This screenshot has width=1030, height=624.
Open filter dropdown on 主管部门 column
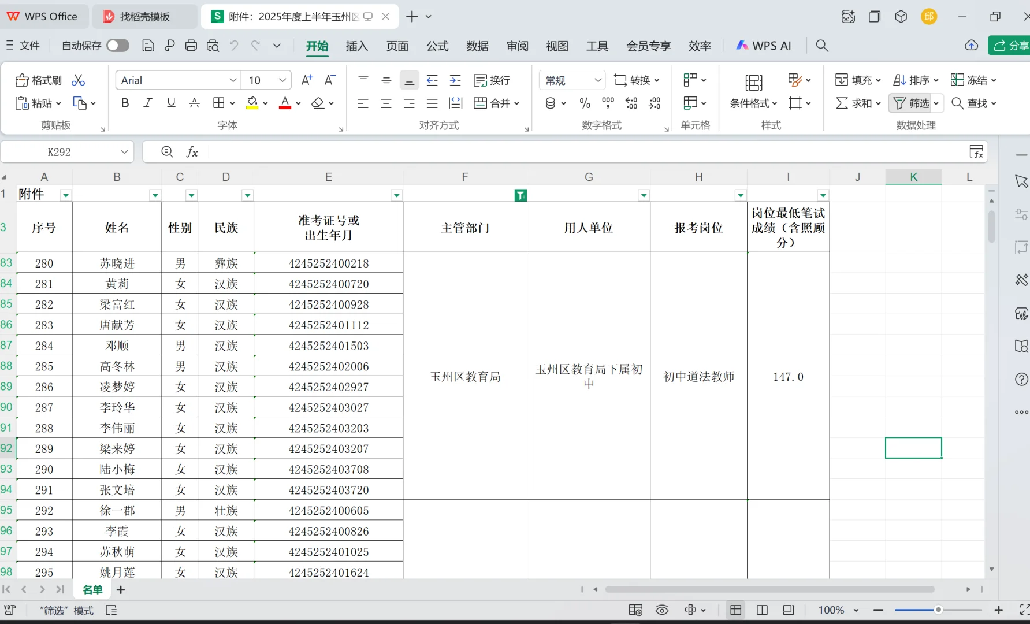click(520, 195)
